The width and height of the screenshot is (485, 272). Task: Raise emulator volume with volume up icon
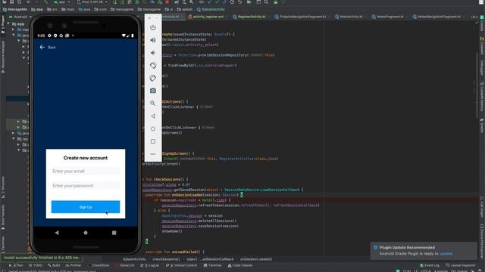click(153, 40)
